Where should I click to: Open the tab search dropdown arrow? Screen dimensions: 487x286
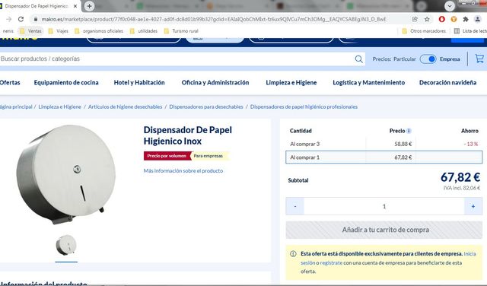[x=450, y=6]
